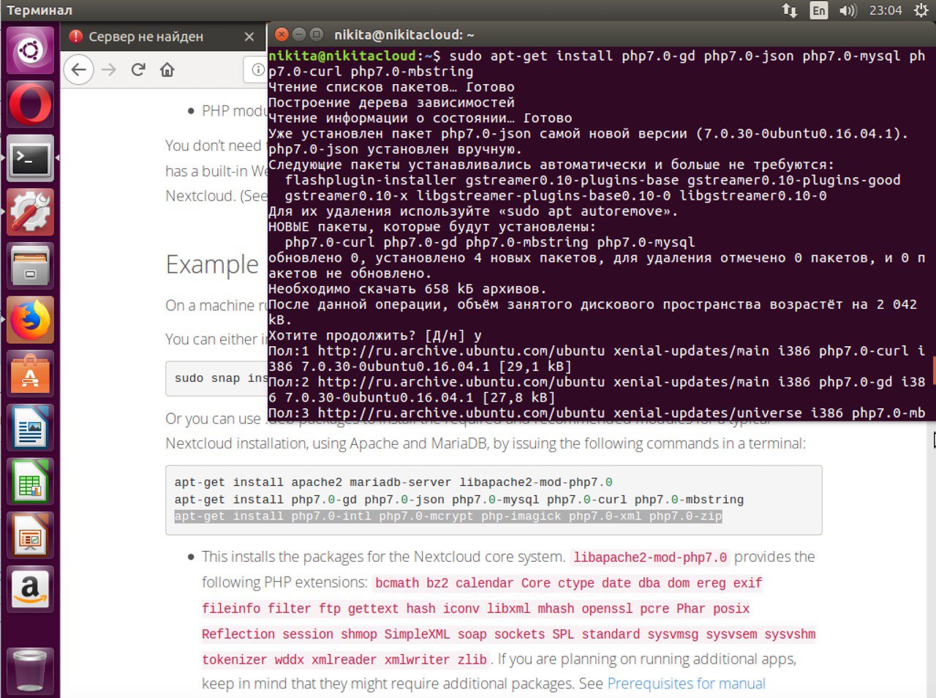Click 'НОВЫЕ пакеты, которые будут установлены:' line
The height and width of the screenshot is (698, 936).
[x=432, y=227]
